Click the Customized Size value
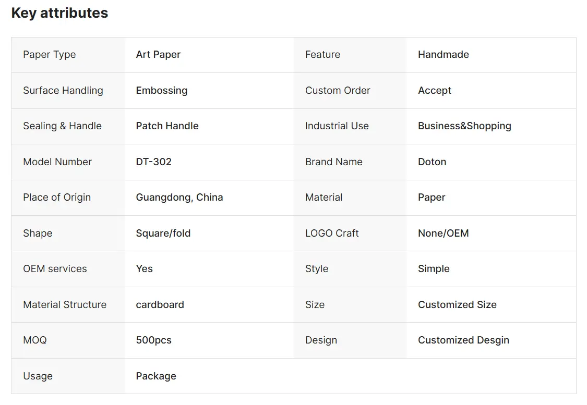Image resolution: width=587 pixels, height=405 pixels. point(457,305)
